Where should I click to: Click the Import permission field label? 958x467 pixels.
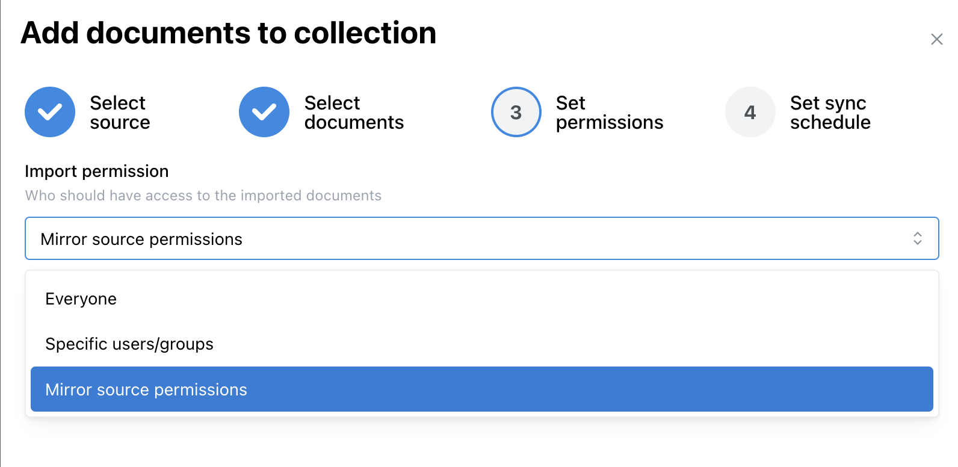[97, 172]
